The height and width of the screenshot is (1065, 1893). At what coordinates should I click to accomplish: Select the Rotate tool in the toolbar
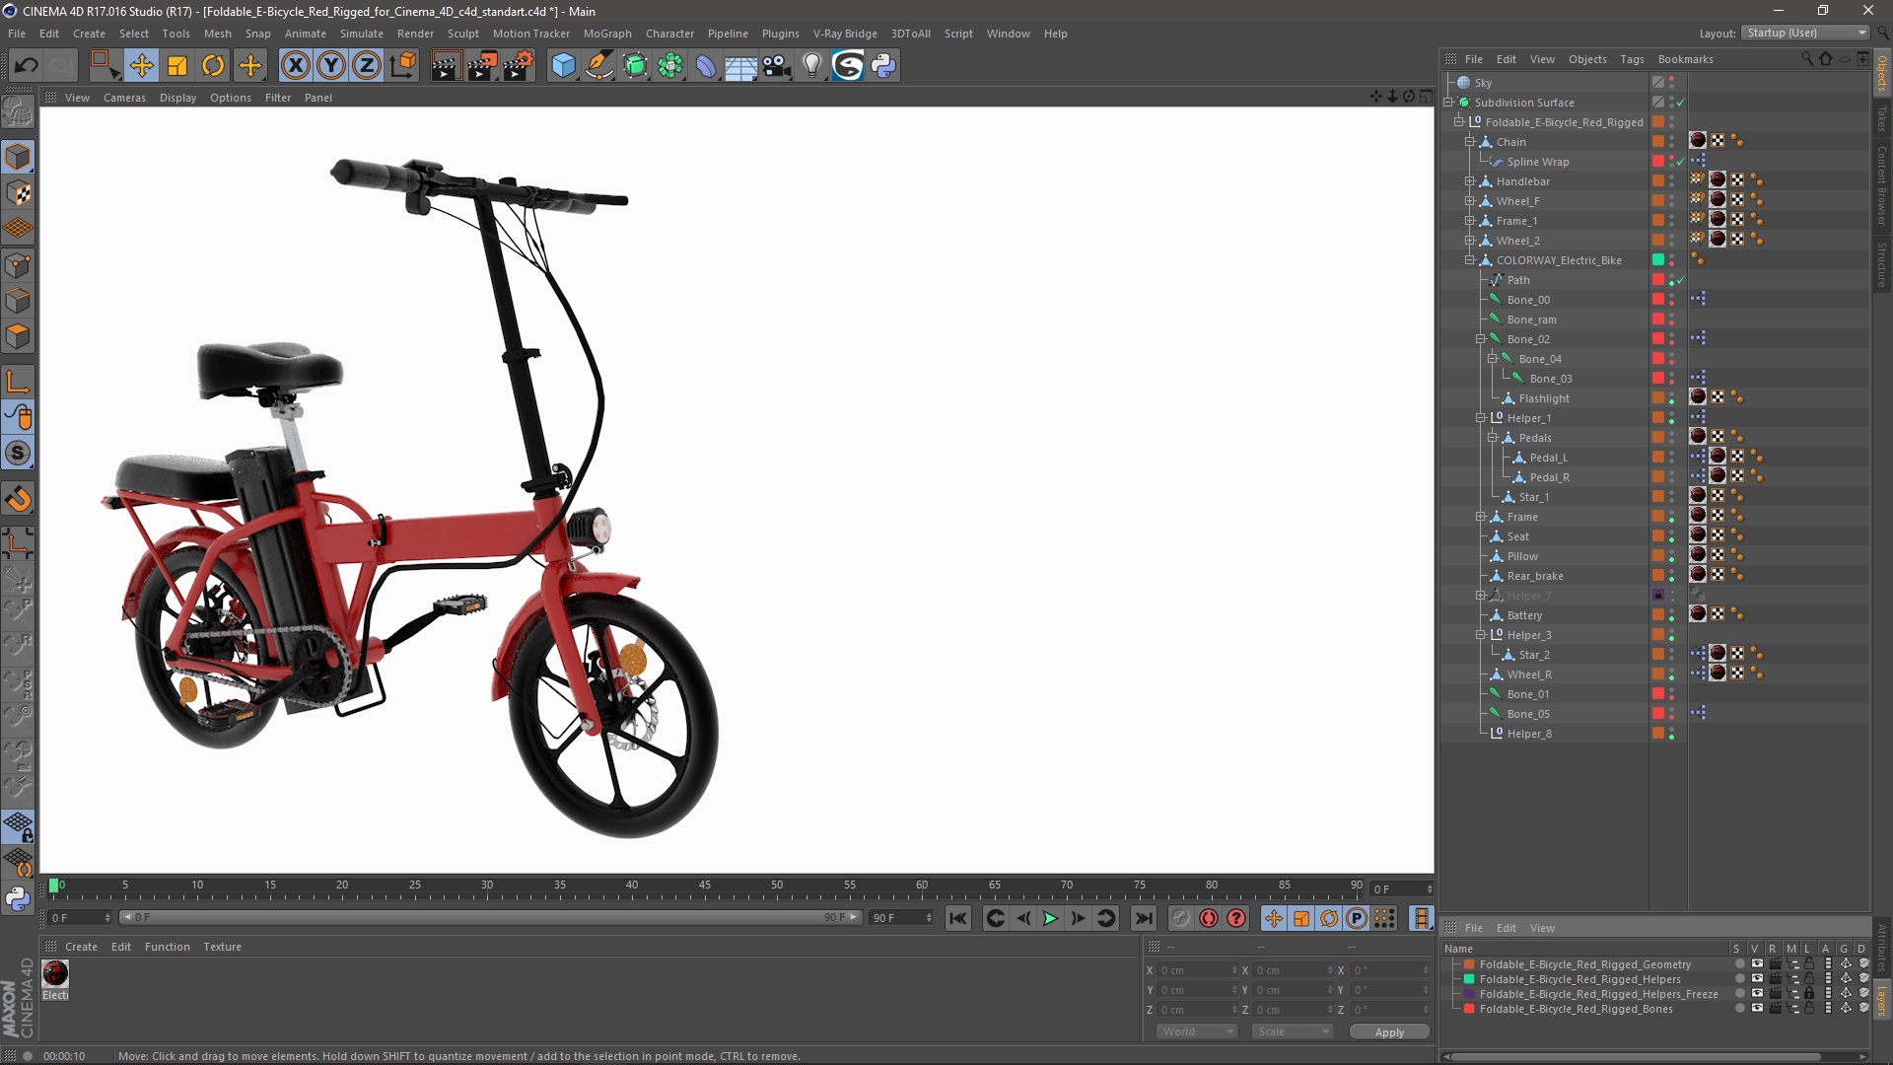click(x=213, y=66)
